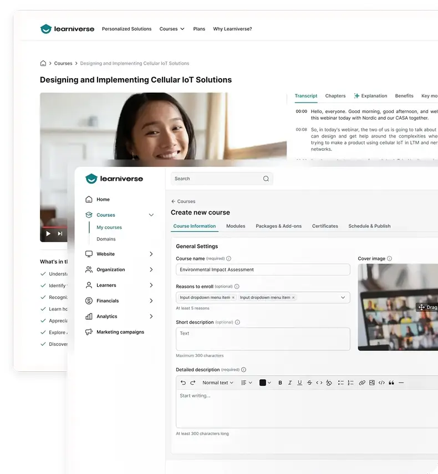Open the Normal text style dropdown
The width and height of the screenshot is (438, 474).
pos(218,383)
